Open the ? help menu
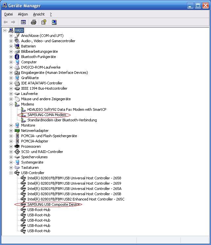Image resolution: width=211 pixels, height=245 pixels. 51,14
